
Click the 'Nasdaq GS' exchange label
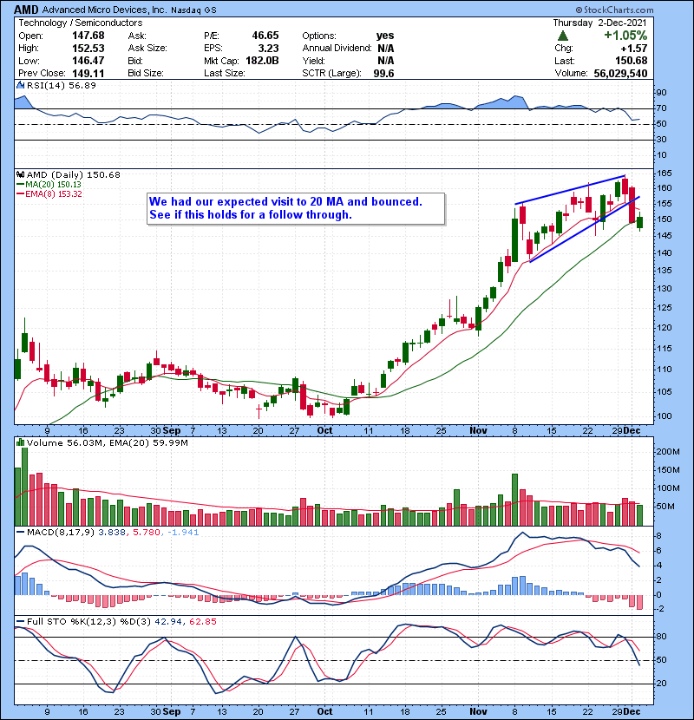(x=193, y=10)
